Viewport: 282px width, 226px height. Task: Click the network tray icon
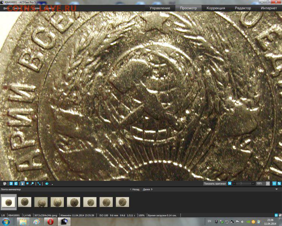(x=227, y=222)
